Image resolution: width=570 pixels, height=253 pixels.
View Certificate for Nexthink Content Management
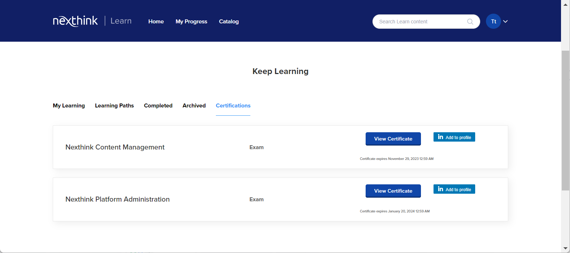(x=393, y=139)
